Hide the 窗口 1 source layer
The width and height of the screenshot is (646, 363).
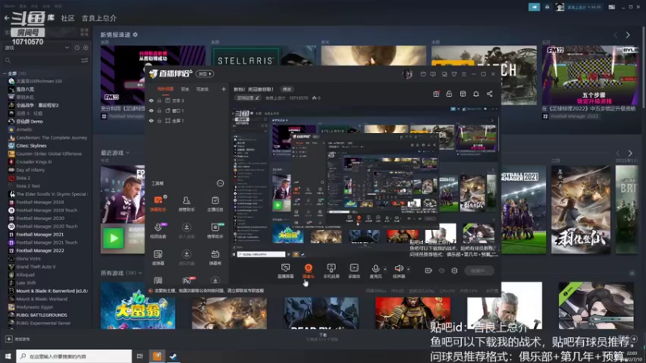[151, 111]
